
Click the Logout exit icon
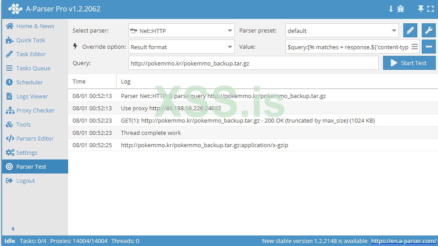coord(9,181)
